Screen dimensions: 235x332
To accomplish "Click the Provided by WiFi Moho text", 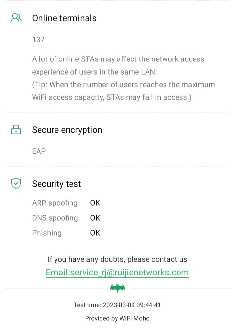I will click(x=117, y=318).
